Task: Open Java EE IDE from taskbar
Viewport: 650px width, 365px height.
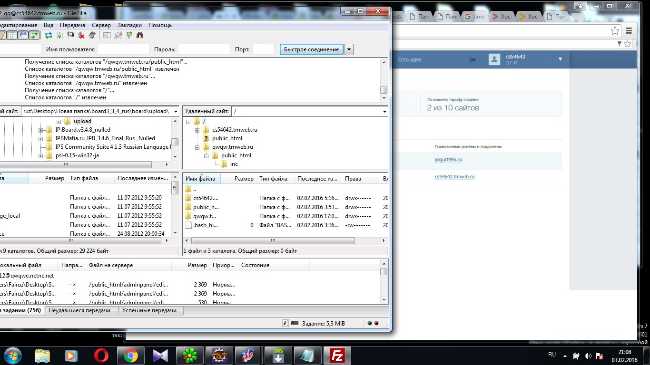Action: click(219, 355)
